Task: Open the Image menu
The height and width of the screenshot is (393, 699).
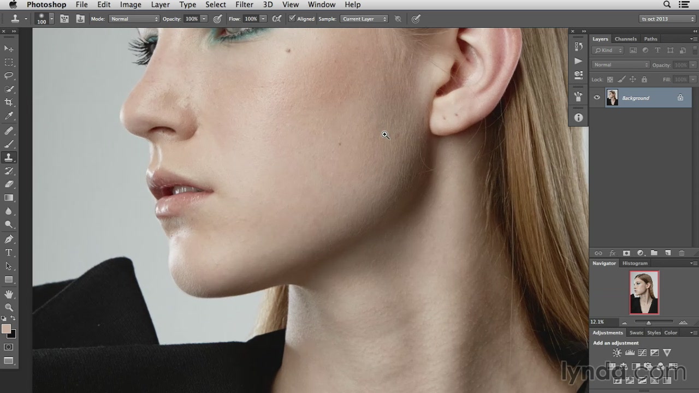Action: point(131,4)
